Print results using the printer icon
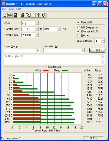This screenshot has height=141, width=109. coord(22,15)
